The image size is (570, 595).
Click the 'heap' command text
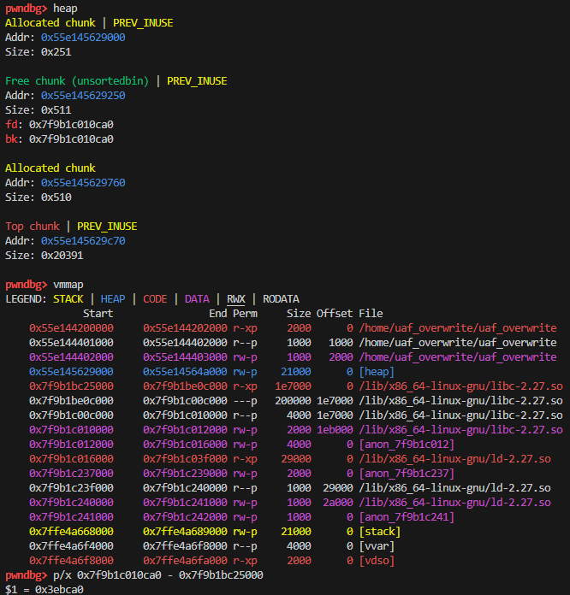coord(65,8)
